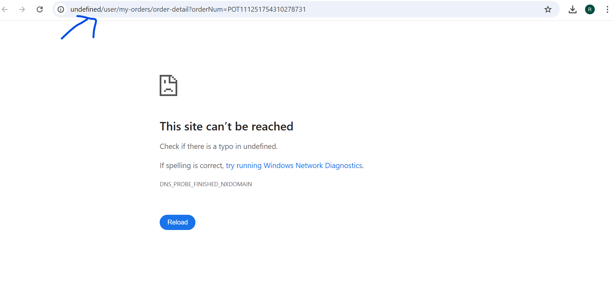Go back using the browser back arrow
Viewport: 613px width, 303px height.
pos(5,9)
